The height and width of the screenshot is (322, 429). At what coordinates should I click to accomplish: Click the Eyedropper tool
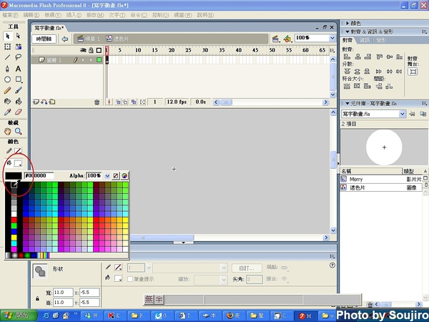(x=8, y=112)
